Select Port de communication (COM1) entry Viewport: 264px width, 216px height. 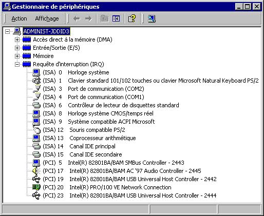pyautogui.click(x=93, y=97)
